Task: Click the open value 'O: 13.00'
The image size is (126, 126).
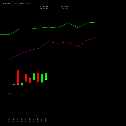Action: [44, 9]
